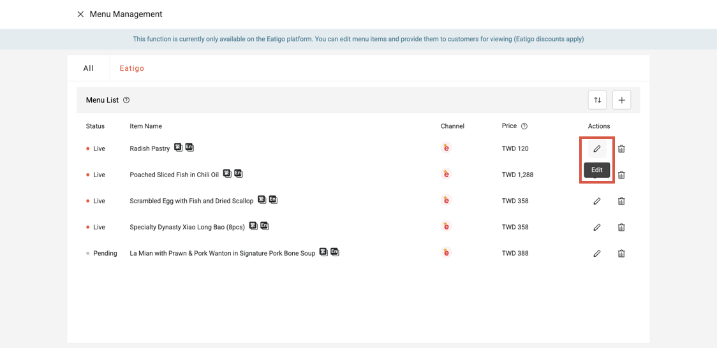The height and width of the screenshot is (348, 717).
Task: Click the sort order arrows button
Action: pyautogui.click(x=597, y=100)
